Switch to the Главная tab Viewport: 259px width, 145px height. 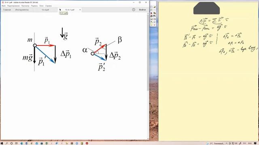pyautogui.click(x=7, y=10)
